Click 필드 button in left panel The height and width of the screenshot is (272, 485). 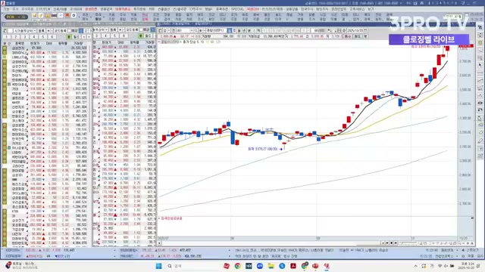(76, 37)
